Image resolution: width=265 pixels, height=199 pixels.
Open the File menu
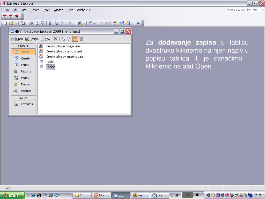[x=6, y=10]
